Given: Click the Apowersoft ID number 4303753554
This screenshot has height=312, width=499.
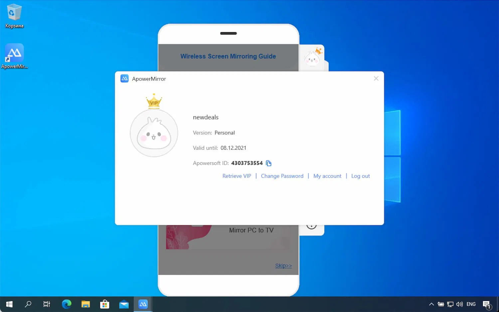Looking at the screenshot, I should click(247, 163).
